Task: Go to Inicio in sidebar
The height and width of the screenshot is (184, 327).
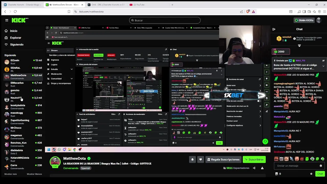Action: click(x=14, y=31)
